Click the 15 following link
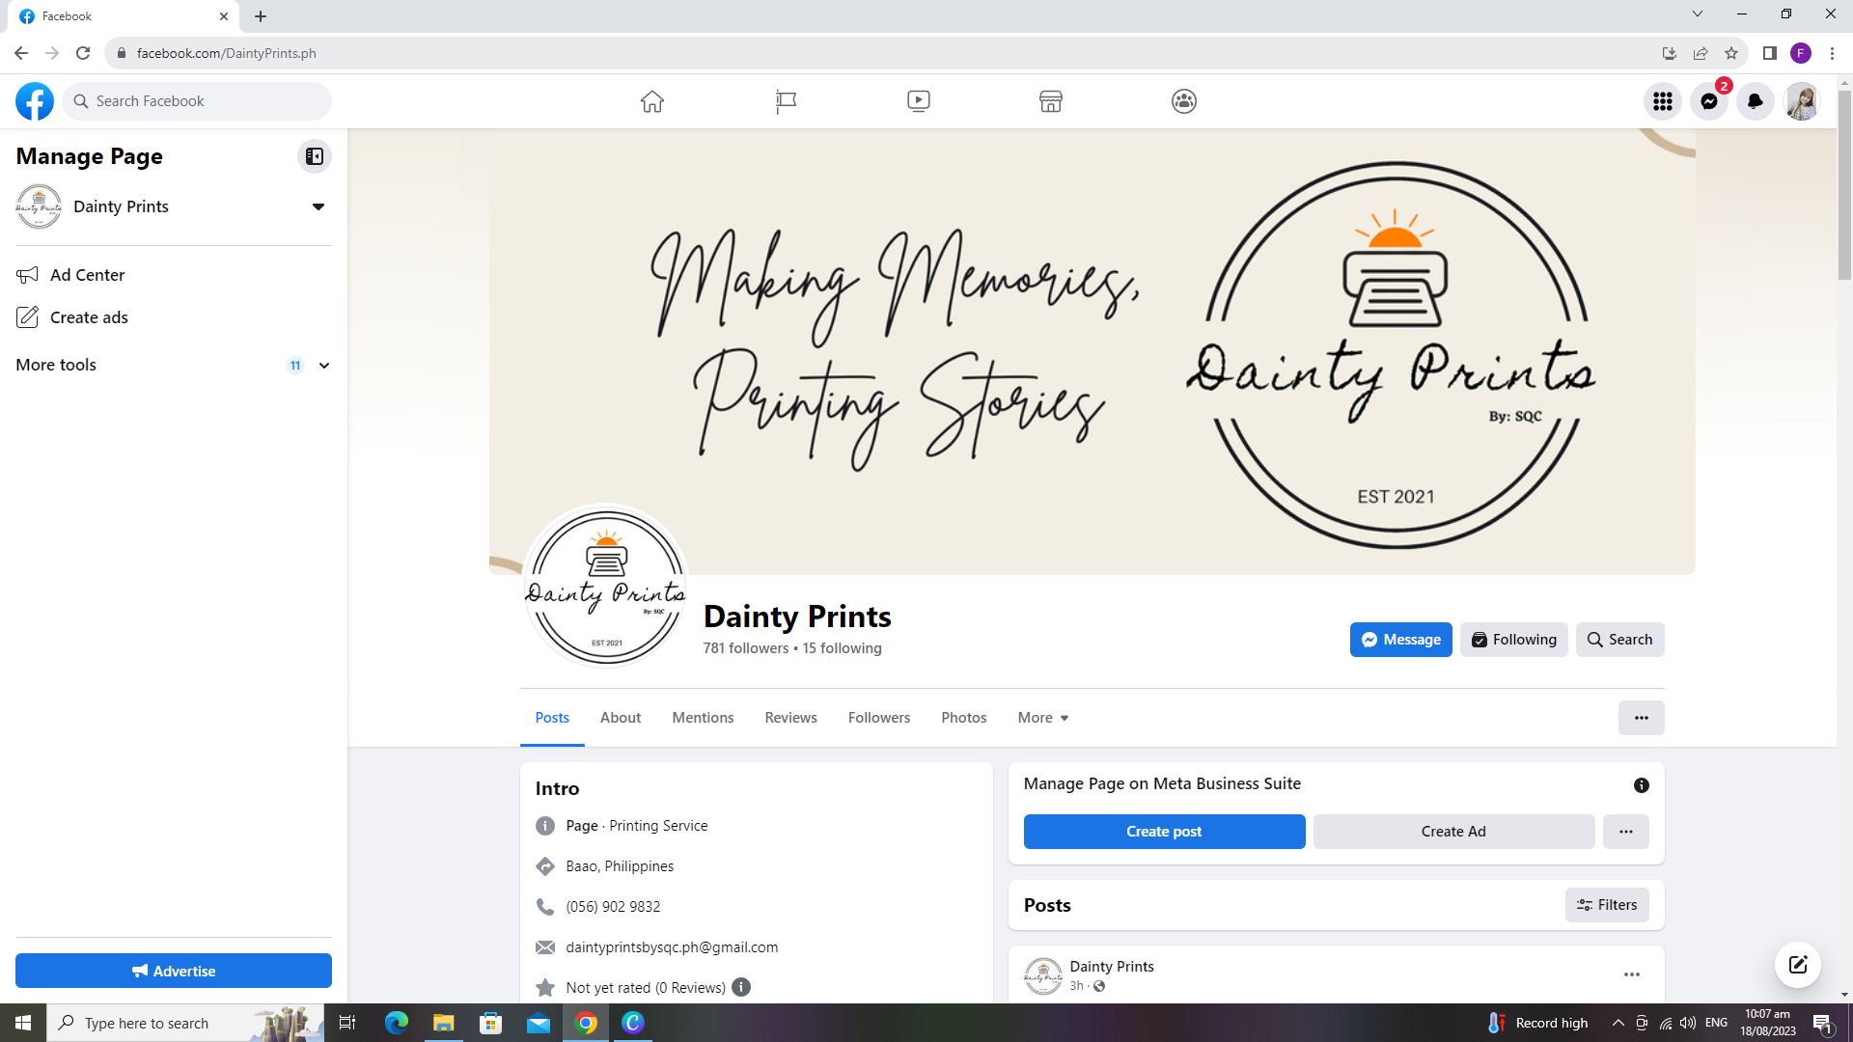 [842, 648]
